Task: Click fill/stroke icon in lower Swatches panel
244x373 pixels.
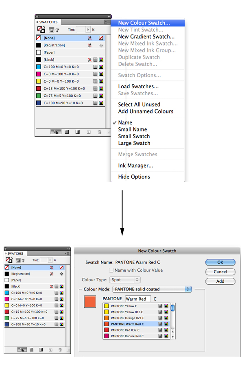Action: click(9, 260)
